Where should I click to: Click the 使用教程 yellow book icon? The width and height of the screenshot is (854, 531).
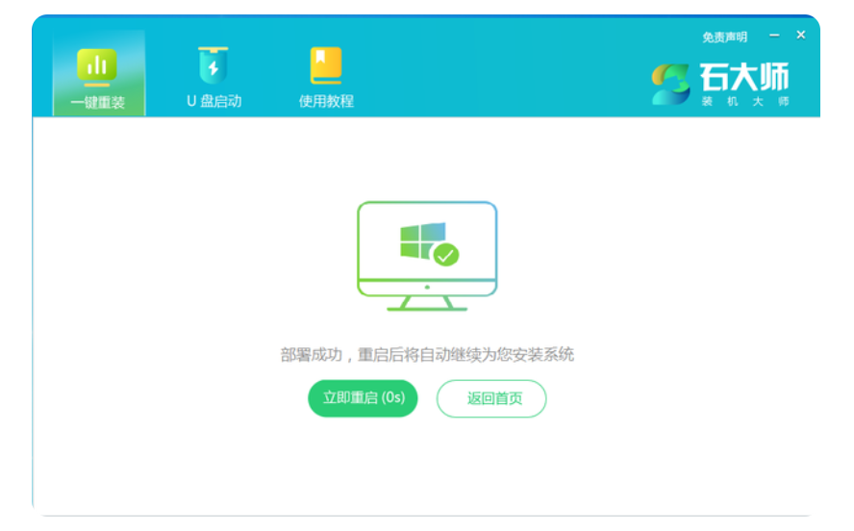[x=326, y=65]
